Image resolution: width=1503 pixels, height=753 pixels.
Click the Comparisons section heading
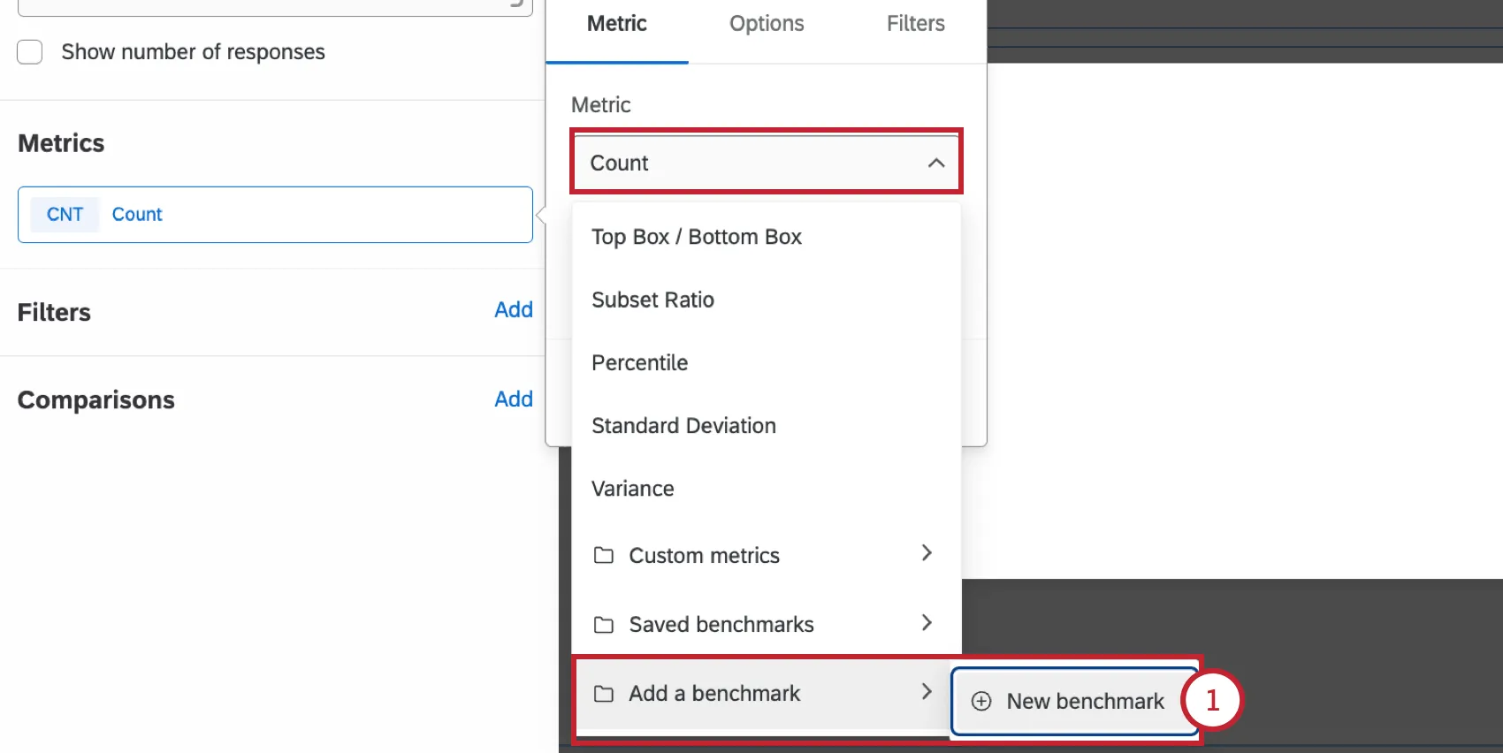coord(96,400)
